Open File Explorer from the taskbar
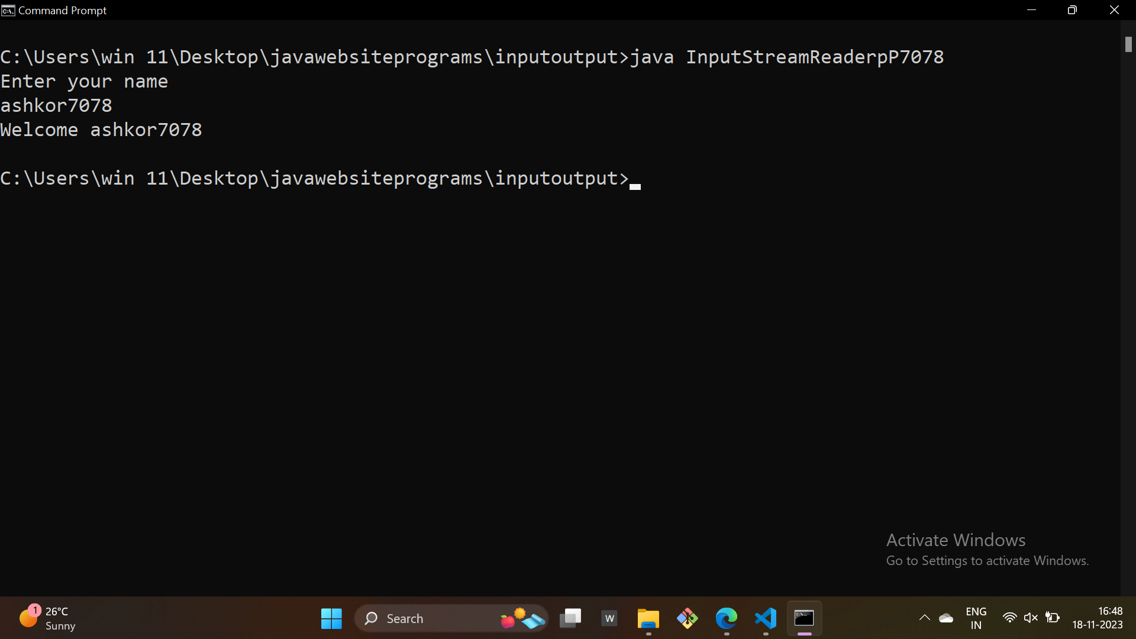 click(648, 618)
